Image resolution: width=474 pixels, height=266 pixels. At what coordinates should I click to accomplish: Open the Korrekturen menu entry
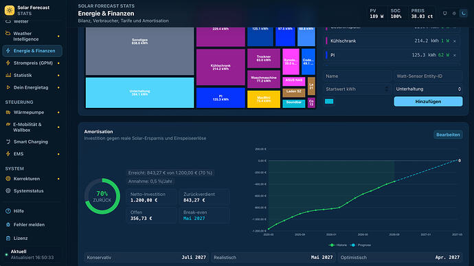point(32,179)
